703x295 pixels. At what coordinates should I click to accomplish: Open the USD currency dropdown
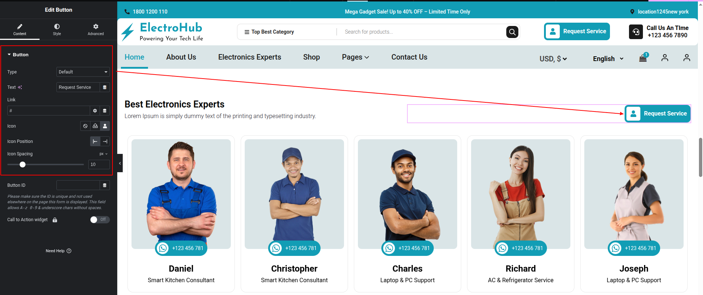(x=553, y=58)
